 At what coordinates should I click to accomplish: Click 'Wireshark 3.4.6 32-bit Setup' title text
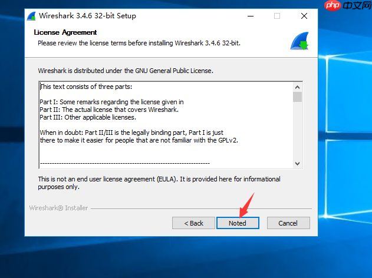click(87, 16)
